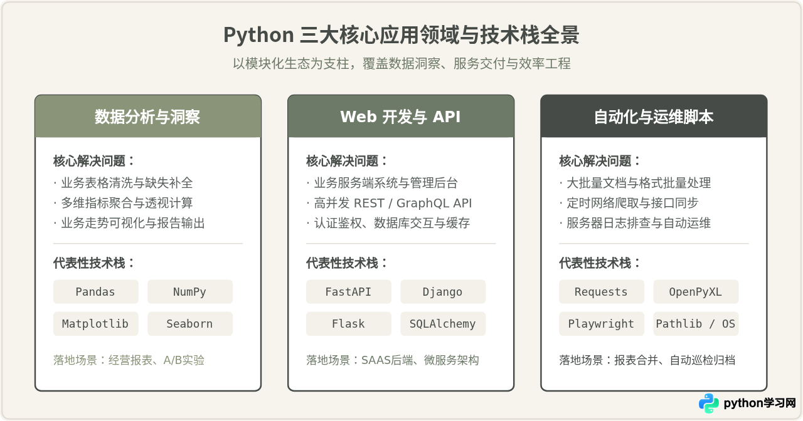This screenshot has height=421, width=803.
Task: Click the Matplotlib tech chip
Action: coord(96,324)
